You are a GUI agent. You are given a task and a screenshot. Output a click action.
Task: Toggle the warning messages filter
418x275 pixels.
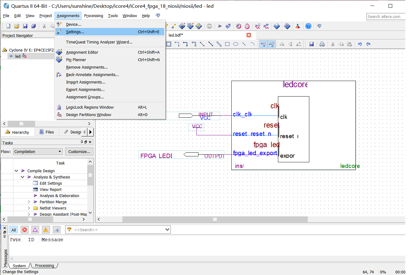coord(46,230)
